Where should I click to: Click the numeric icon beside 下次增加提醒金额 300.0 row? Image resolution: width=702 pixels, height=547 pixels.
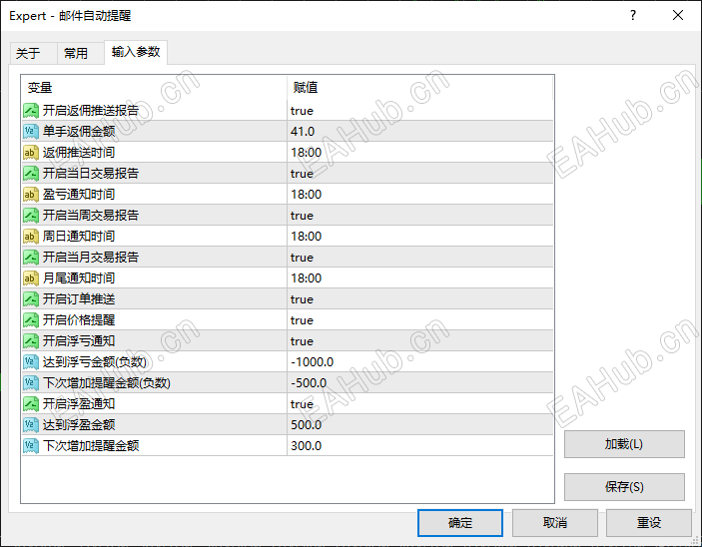tap(31, 446)
